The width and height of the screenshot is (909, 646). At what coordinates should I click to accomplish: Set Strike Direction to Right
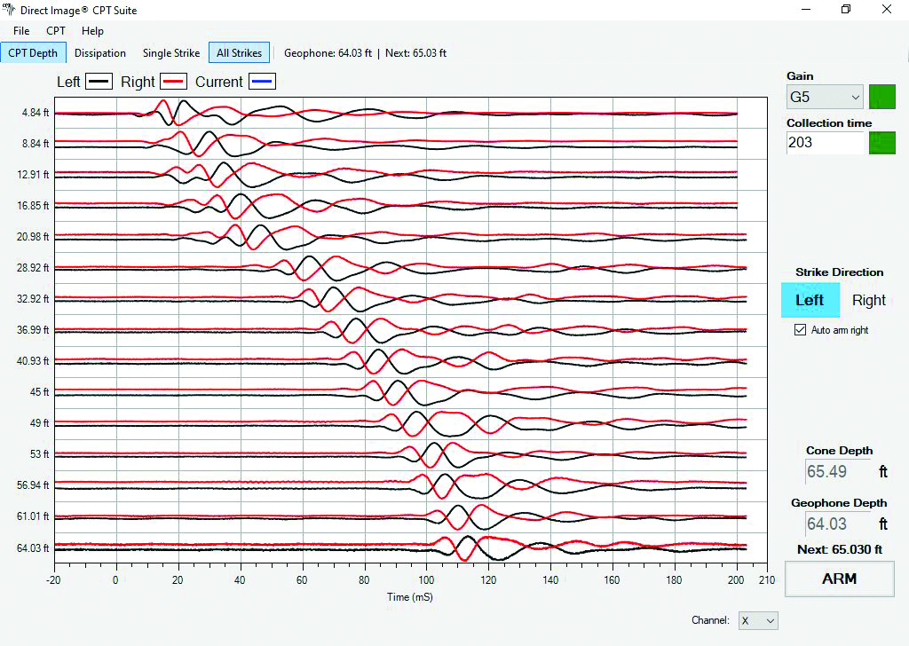point(868,300)
